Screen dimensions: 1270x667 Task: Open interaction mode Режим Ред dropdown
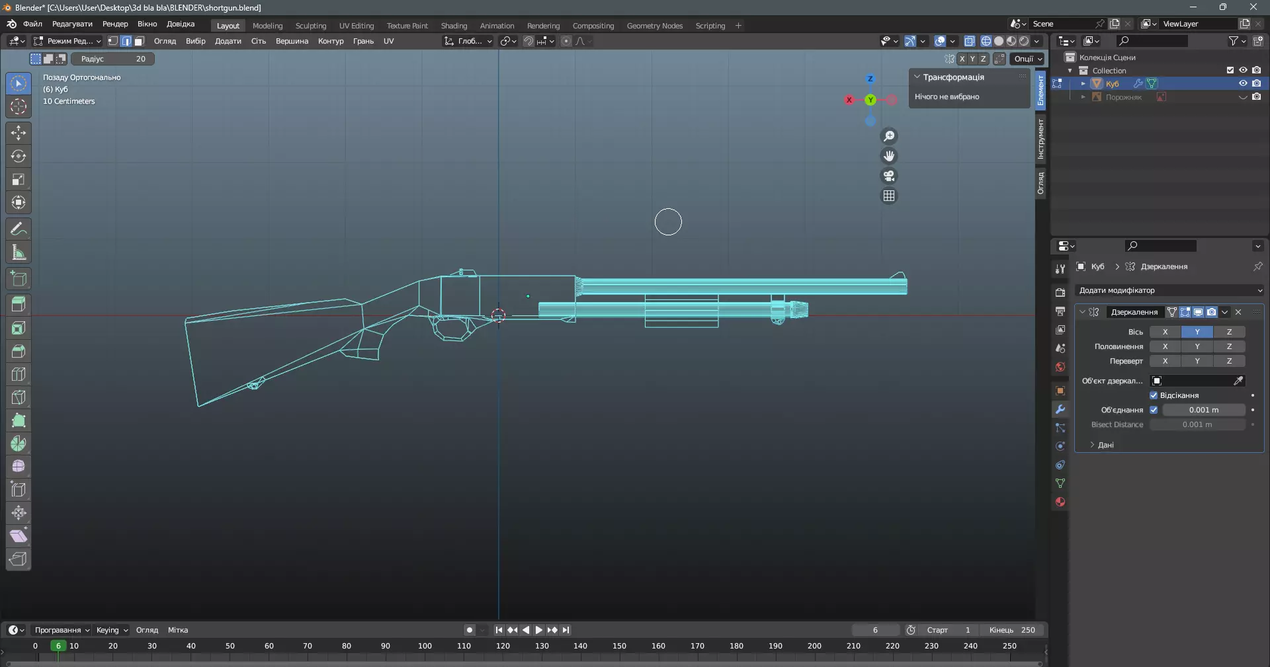coord(67,41)
